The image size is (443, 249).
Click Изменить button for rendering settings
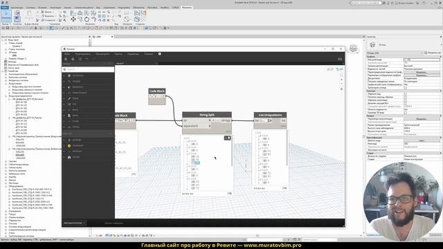coord(422,119)
